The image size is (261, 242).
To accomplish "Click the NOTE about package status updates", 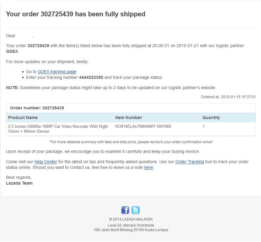I will point(111,88).
